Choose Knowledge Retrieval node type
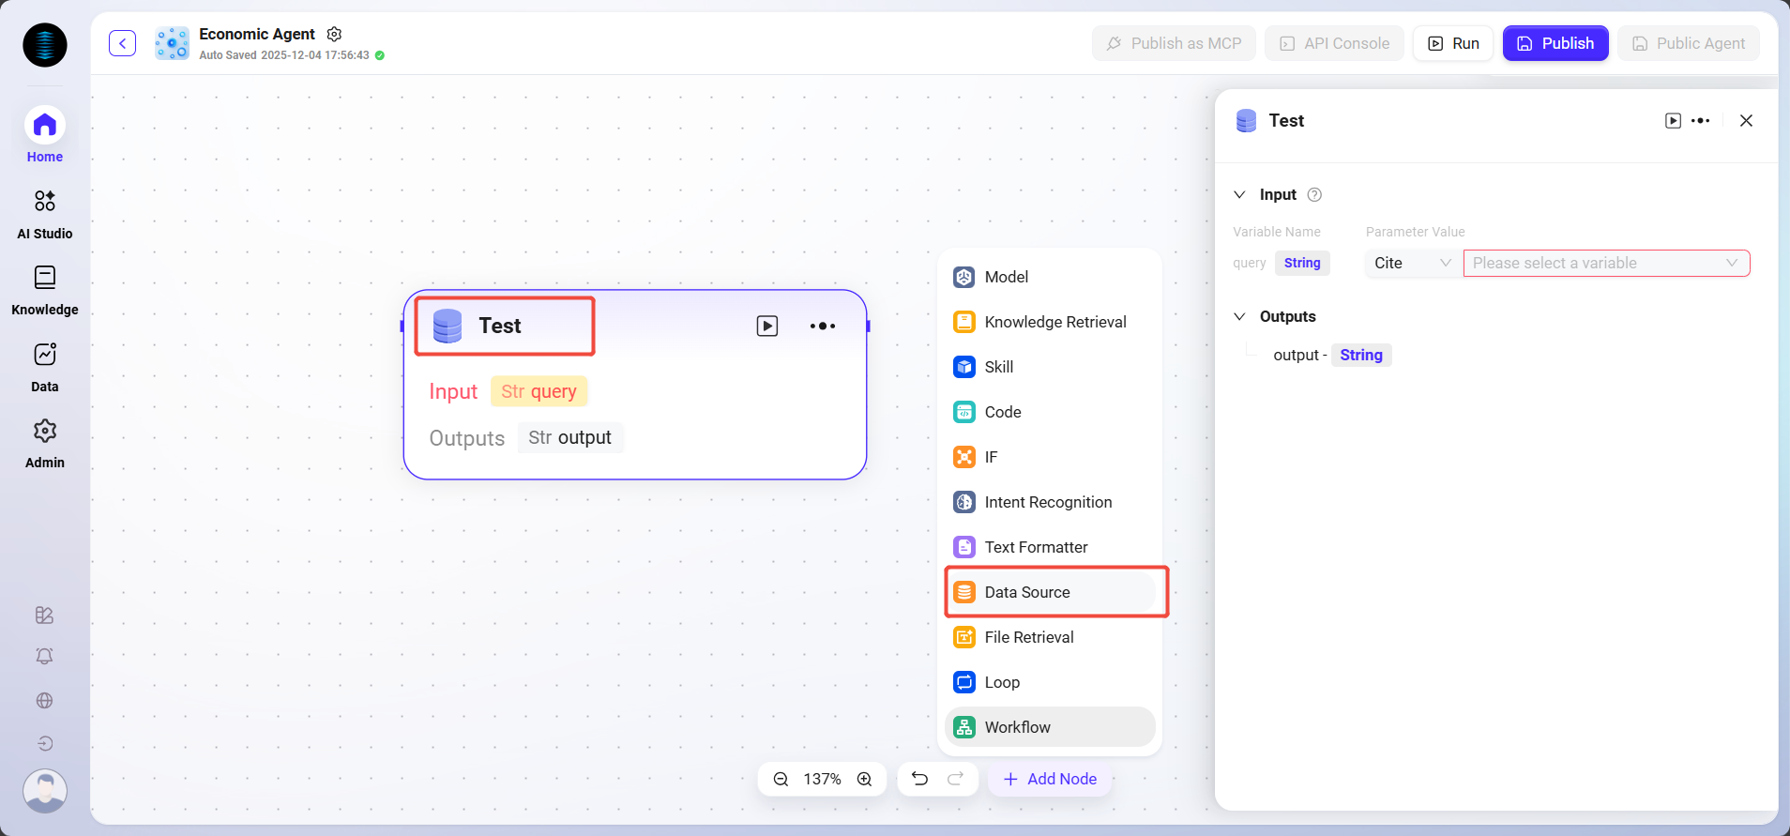 (x=1054, y=322)
